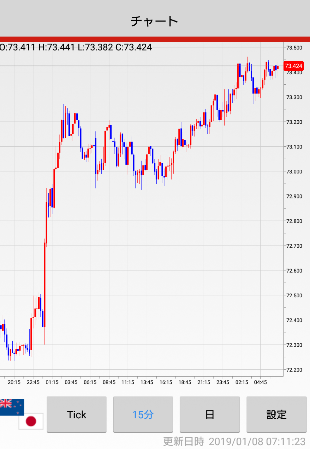Click the 08:45 time axis label

[x=109, y=382]
